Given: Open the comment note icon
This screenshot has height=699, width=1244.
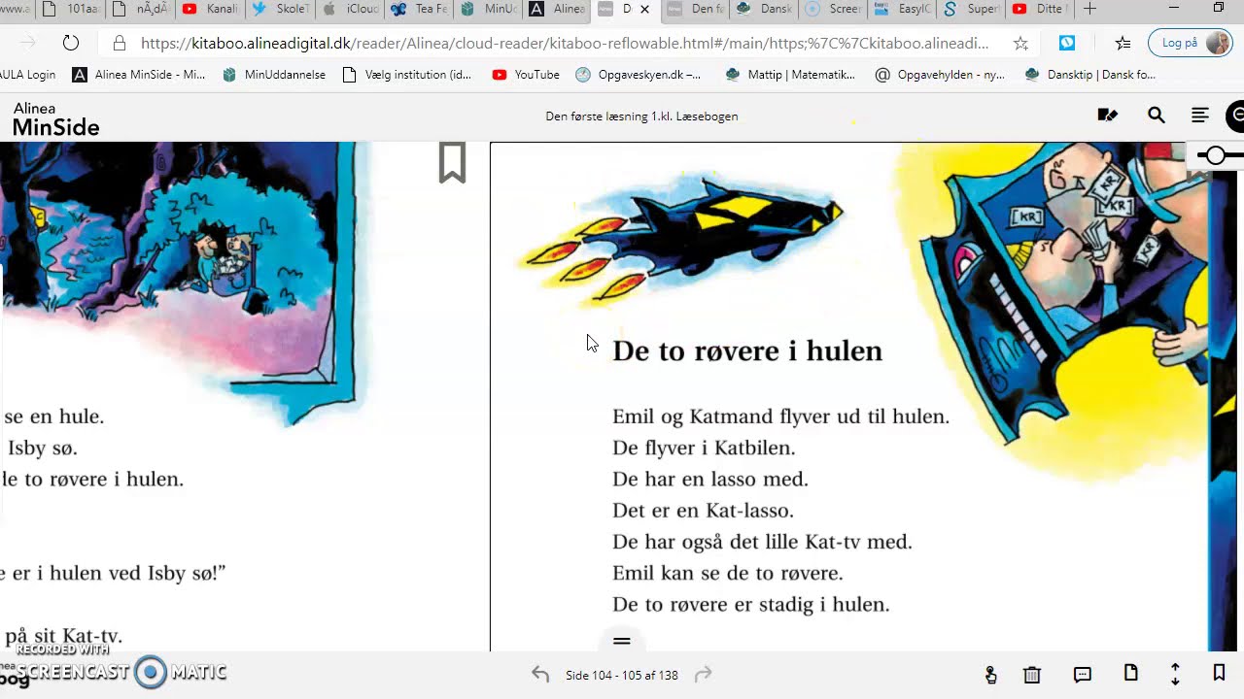Looking at the screenshot, I should tap(1082, 675).
